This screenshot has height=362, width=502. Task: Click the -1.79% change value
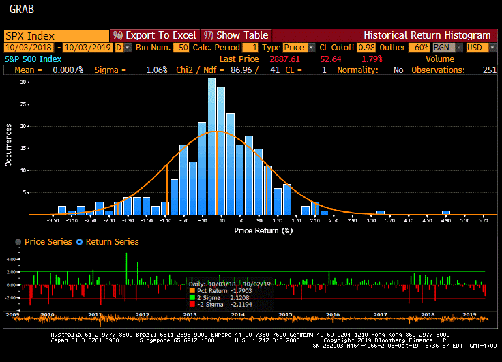(370, 59)
